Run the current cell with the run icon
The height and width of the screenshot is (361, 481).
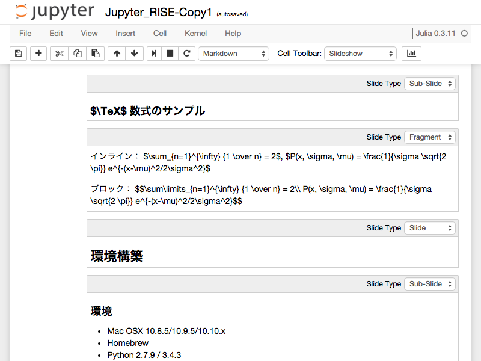point(155,54)
